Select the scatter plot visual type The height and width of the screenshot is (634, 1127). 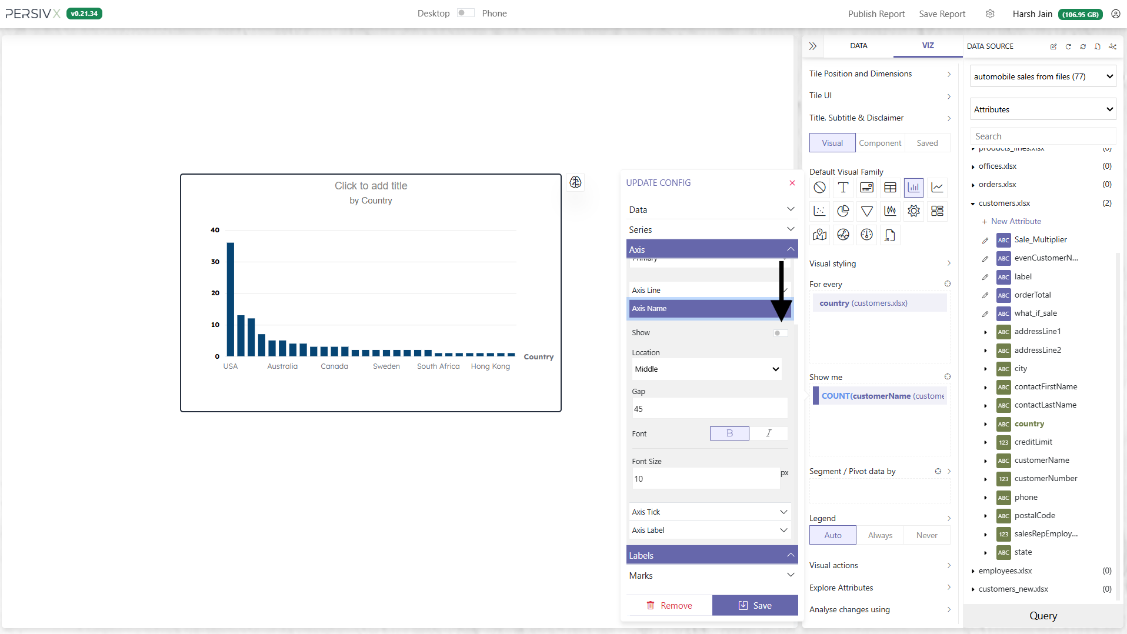coord(819,211)
